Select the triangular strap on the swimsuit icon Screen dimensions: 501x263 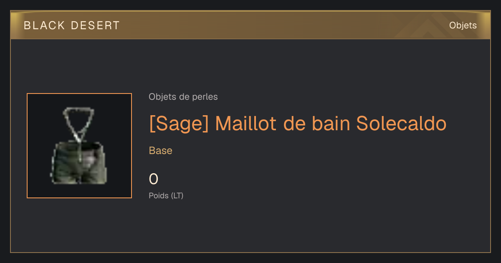(78, 121)
